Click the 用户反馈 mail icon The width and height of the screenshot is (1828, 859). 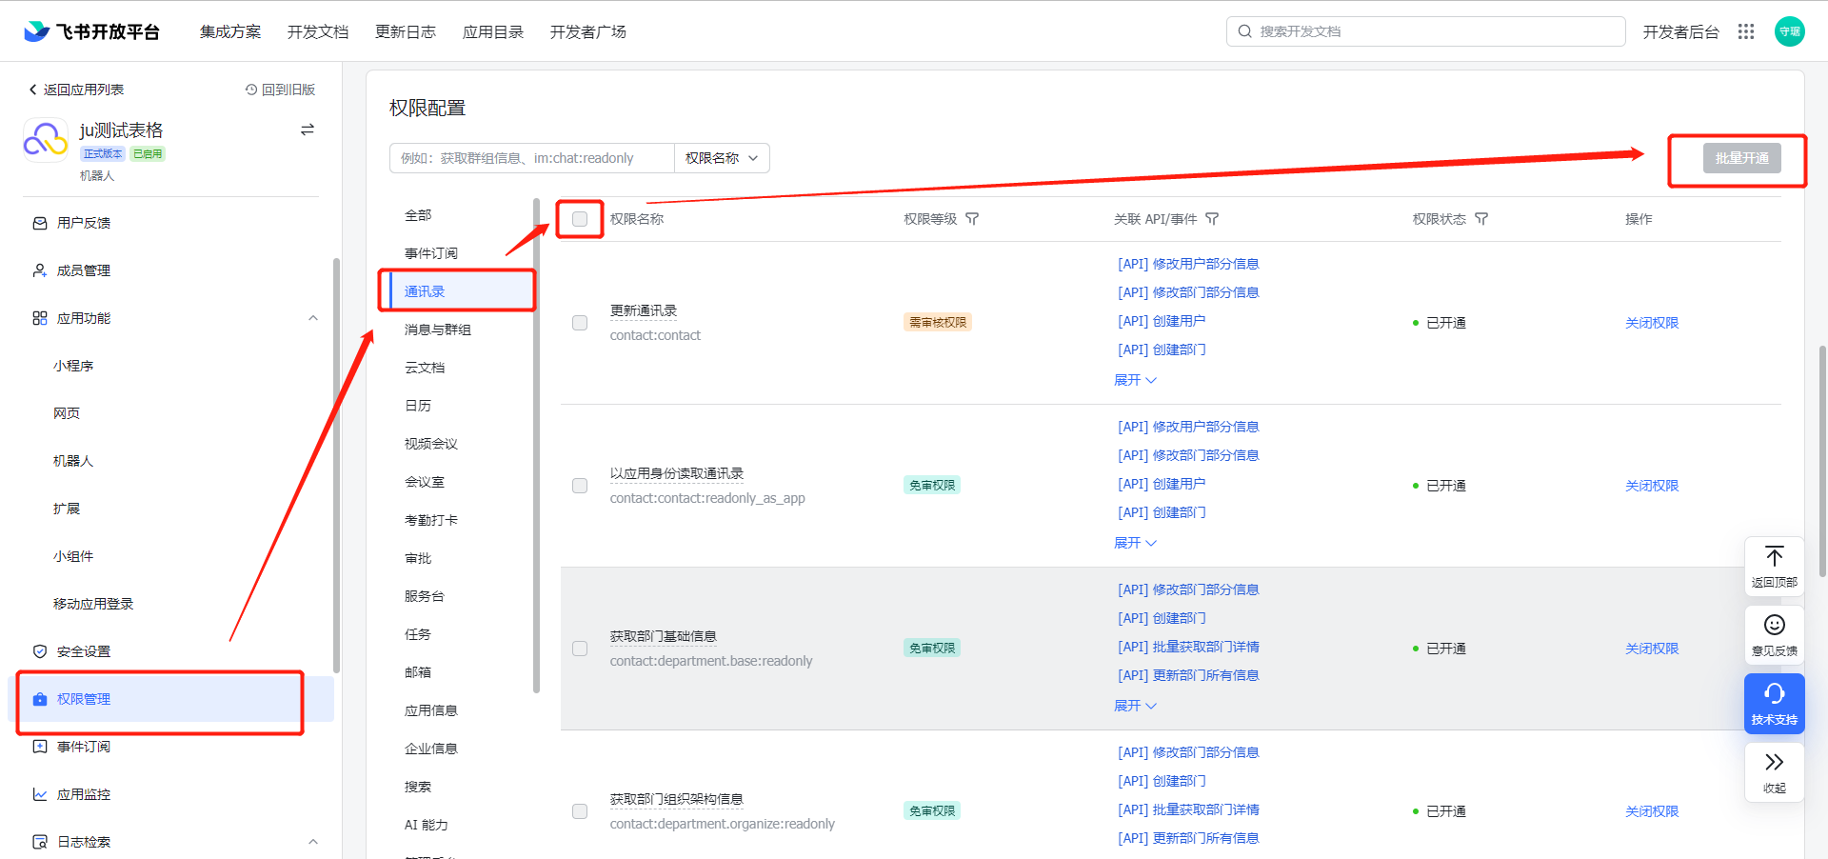[x=40, y=223]
